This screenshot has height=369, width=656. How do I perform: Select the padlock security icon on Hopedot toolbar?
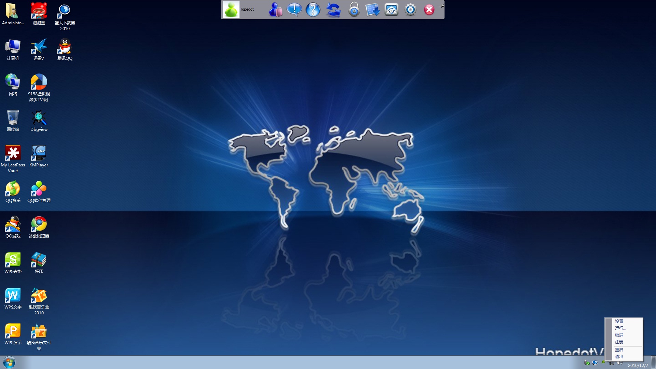(354, 10)
